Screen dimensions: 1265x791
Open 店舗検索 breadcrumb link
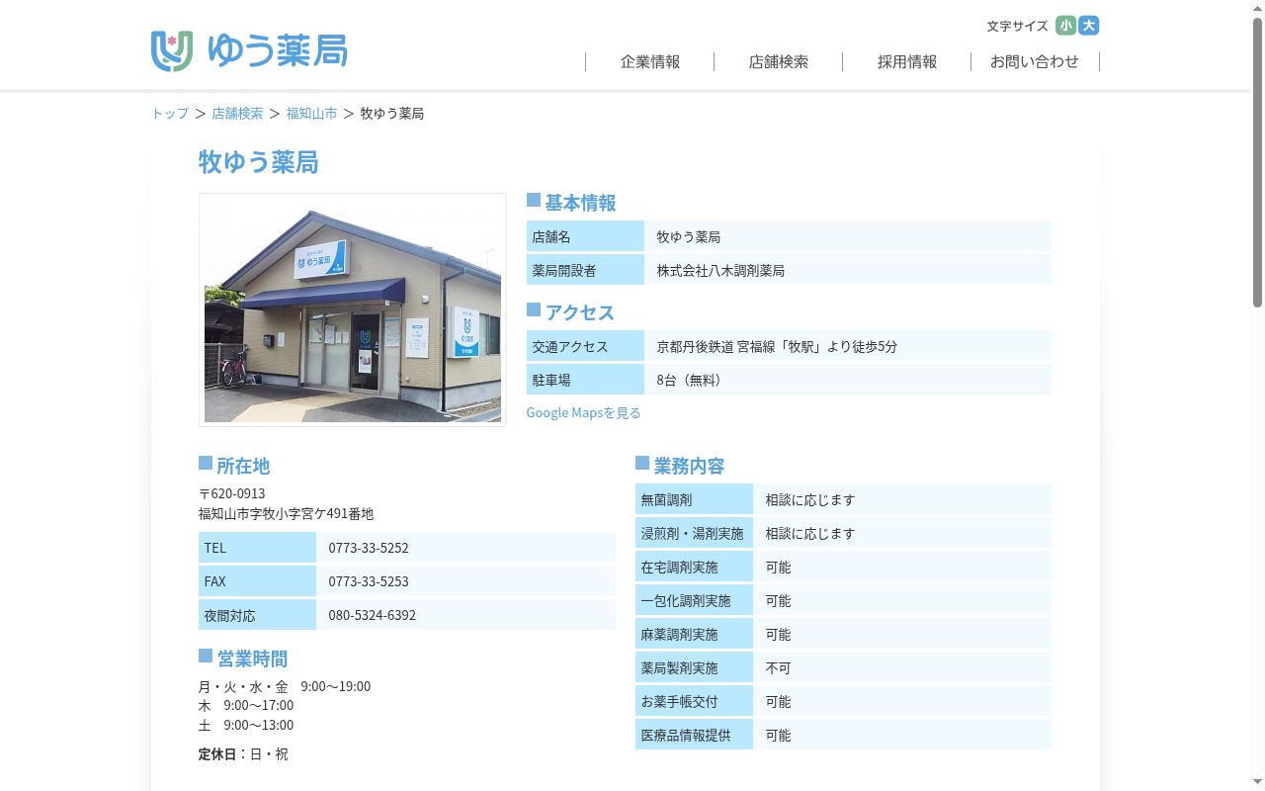(x=237, y=114)
